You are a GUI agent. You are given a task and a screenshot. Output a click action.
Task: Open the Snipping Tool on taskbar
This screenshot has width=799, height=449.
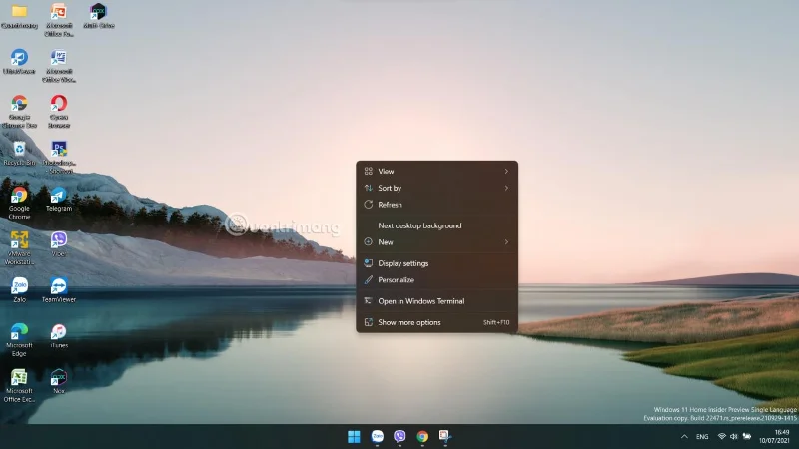coord(444,437)
